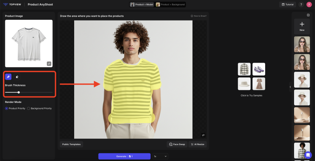Image resolution: width=315 pixels, height=161 pixels.
Task: Open the help question mark icon
Action: pyautogui.click(x=301, y=5)
